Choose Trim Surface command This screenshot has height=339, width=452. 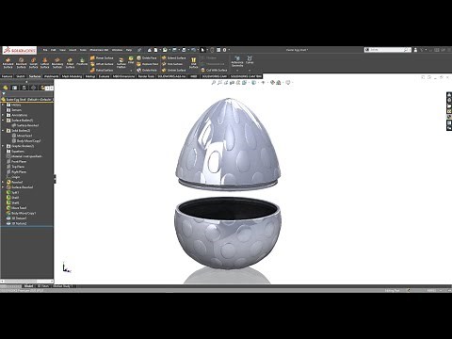click(x=172, y=64)
